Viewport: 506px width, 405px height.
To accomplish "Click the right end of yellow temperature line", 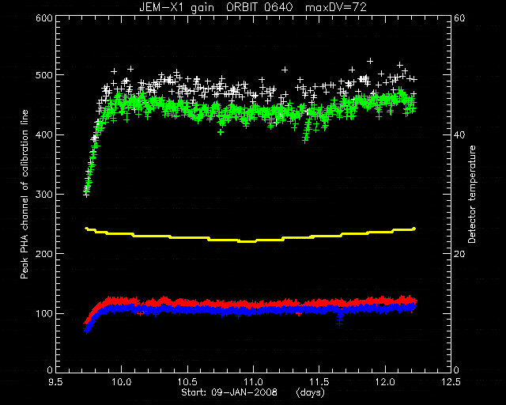I will click(414, 229).
